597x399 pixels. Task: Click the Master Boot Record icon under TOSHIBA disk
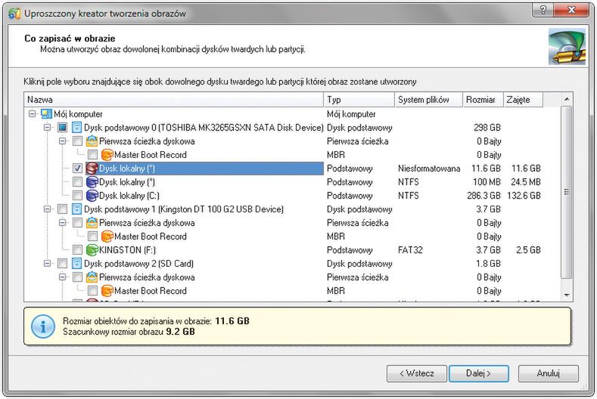coord(107,155)
